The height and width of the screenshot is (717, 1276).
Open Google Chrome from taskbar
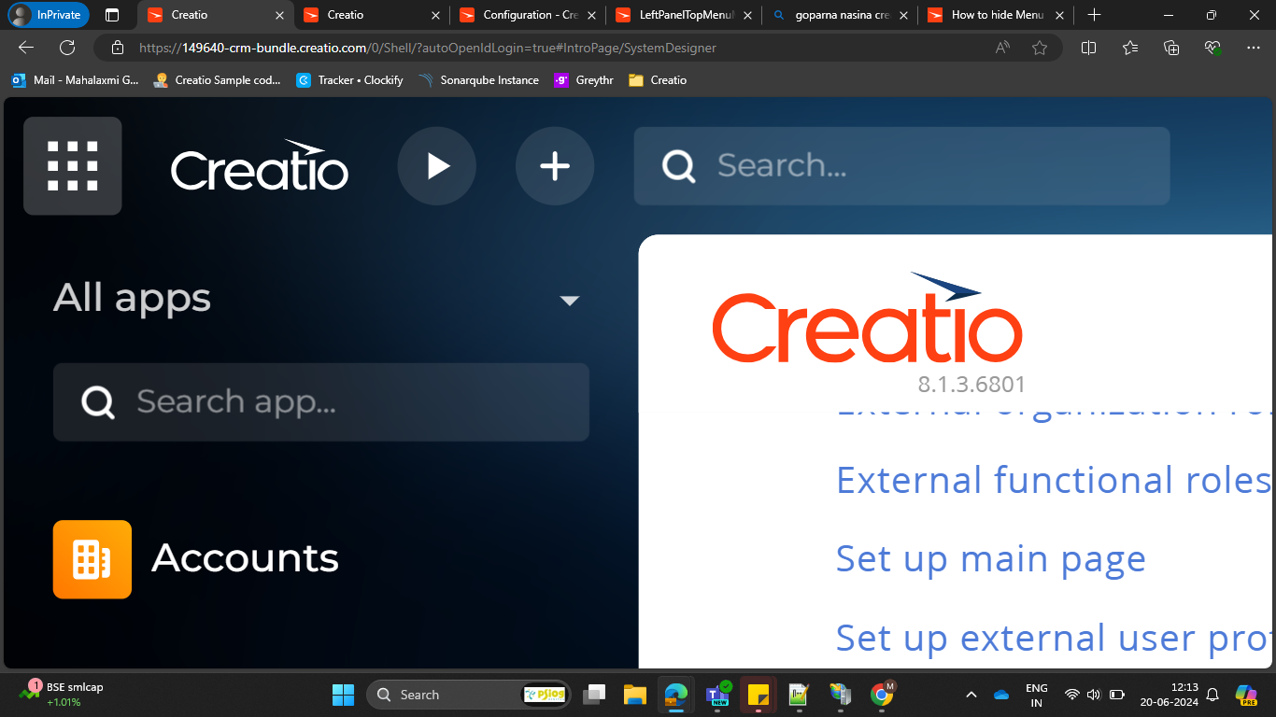[x=882, y=695]
